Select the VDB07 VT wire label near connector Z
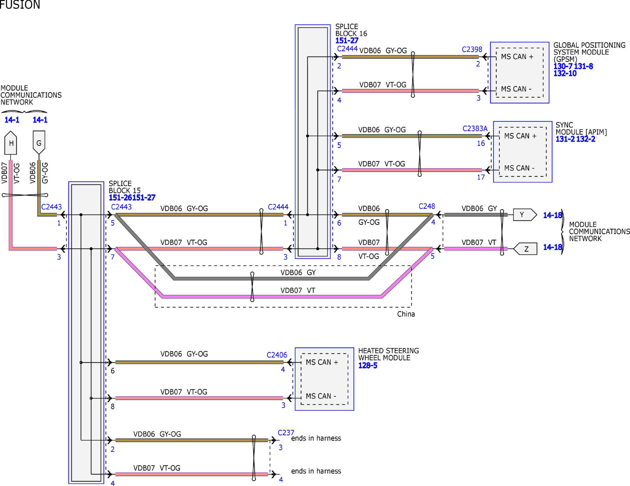 (x=479, y=242)
